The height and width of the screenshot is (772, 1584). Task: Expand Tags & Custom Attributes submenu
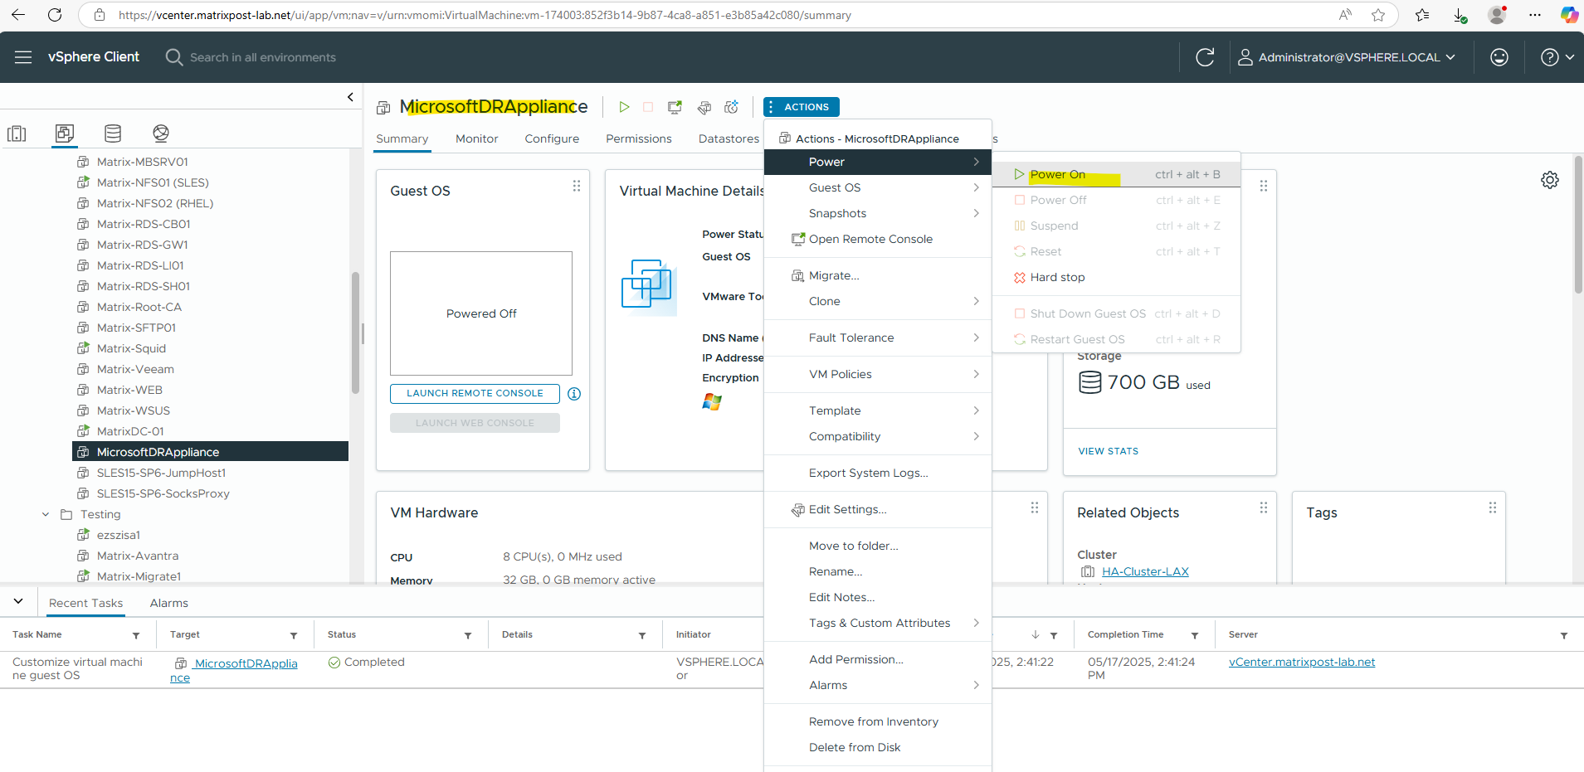click(x=878, y=623)
